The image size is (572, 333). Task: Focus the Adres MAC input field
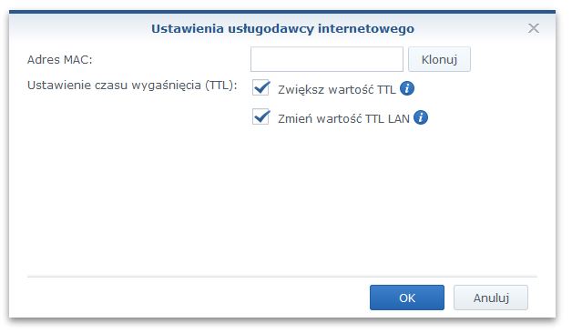(327, 59)
